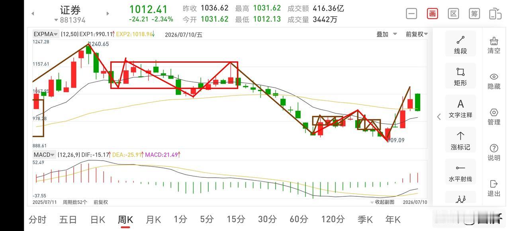Collapse the sub-chart with 收起副图
This screenshot has height=231, width=509.
(x=382, y=202)
